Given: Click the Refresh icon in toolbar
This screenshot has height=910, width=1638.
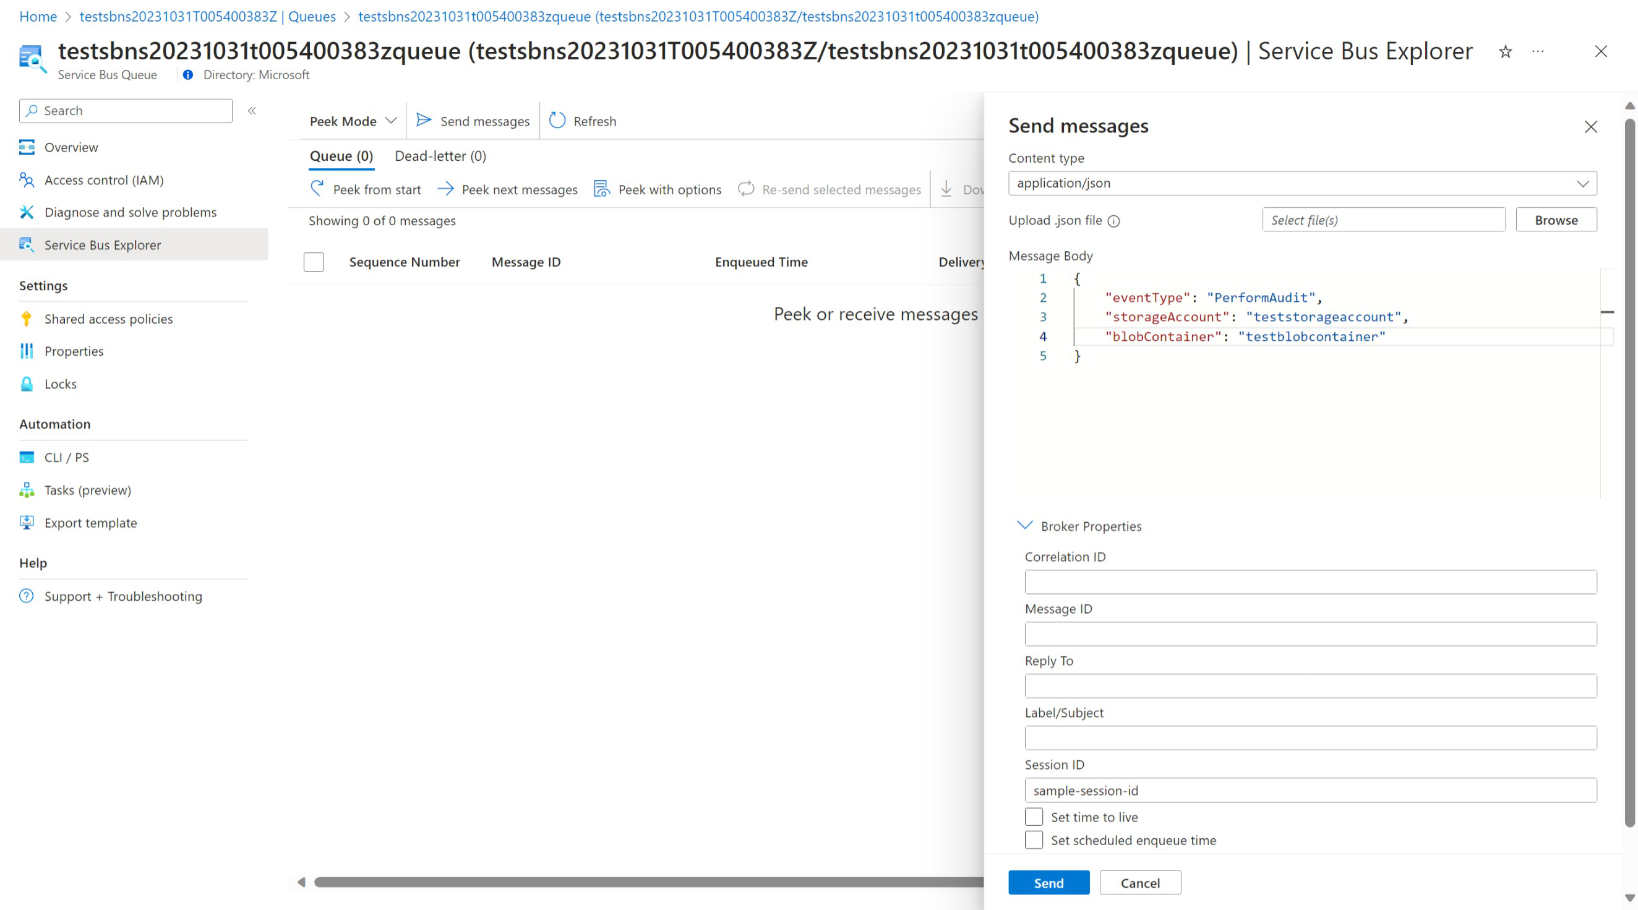Looking at the screenshot, I should tap(557, 120).
